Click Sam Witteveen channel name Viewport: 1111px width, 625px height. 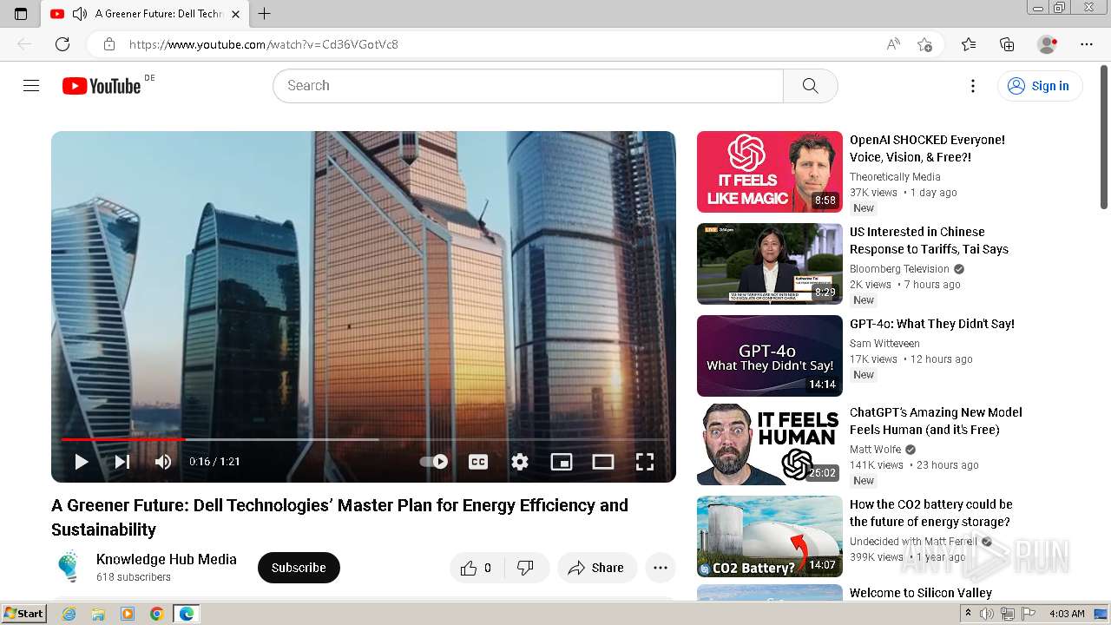coord(884,344)
